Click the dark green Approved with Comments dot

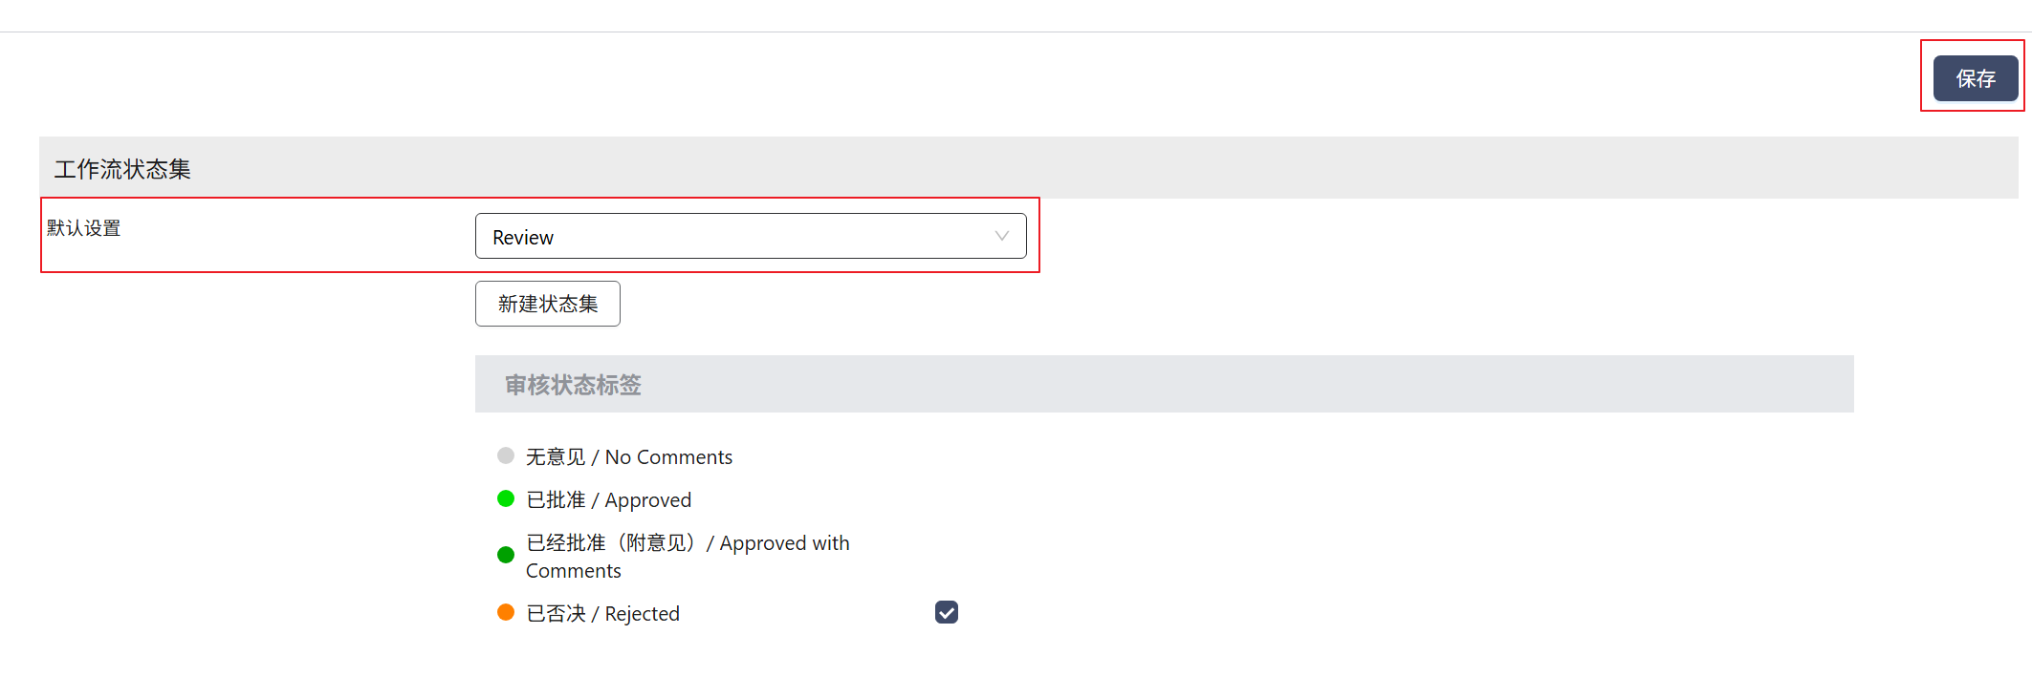506,555
